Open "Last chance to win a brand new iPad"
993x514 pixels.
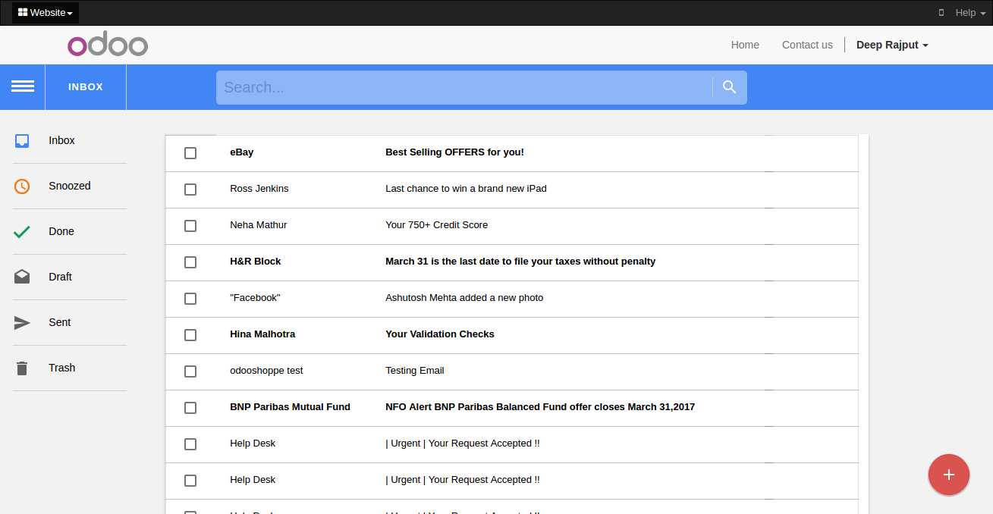[466, 189]
